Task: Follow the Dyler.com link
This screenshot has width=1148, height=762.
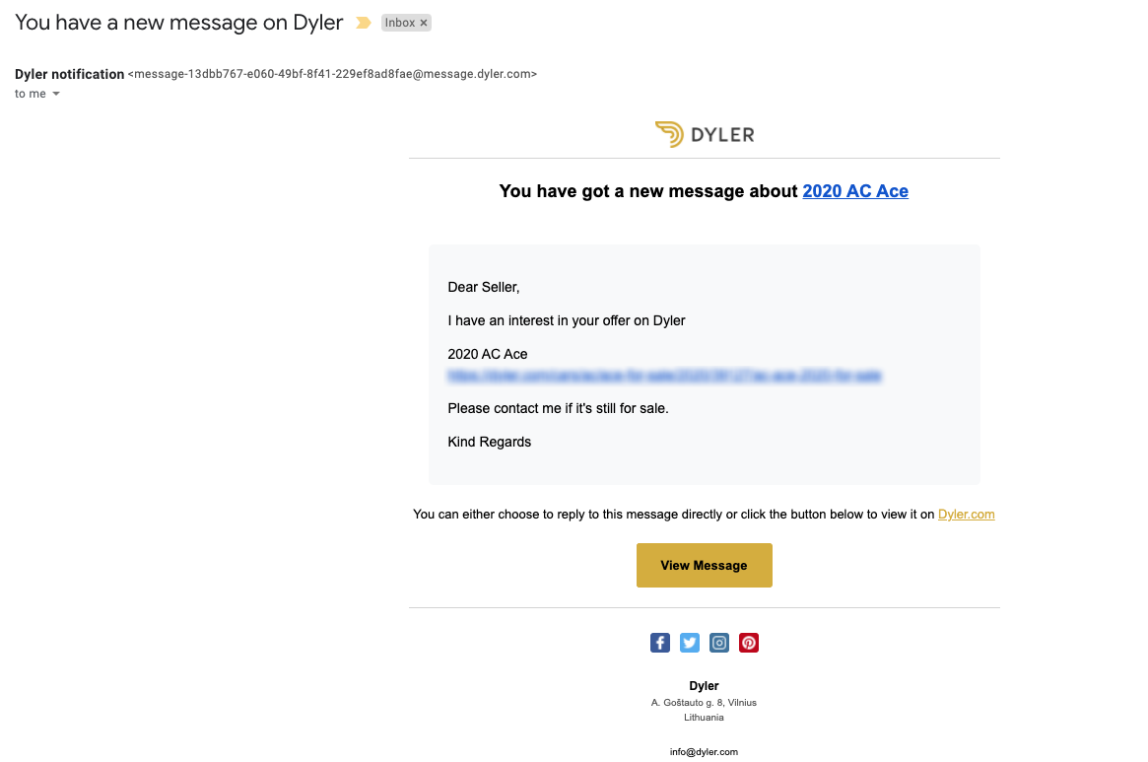Action: tap(966, 515)
